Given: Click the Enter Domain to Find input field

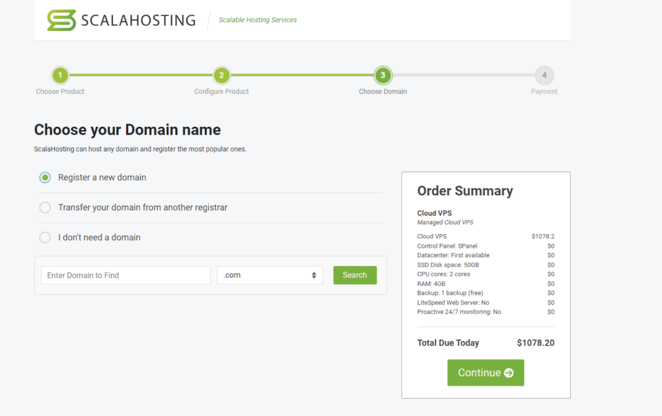Looking at the screenshot, I should pos(125,275).
